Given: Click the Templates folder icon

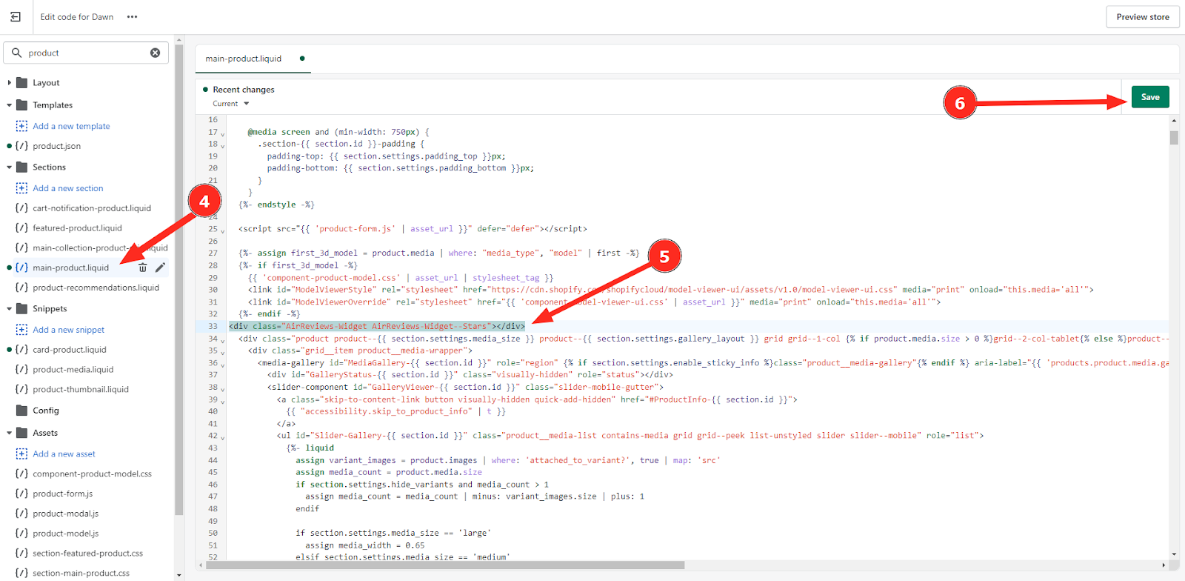Looking at the screenshot, I should pos(21,105).
